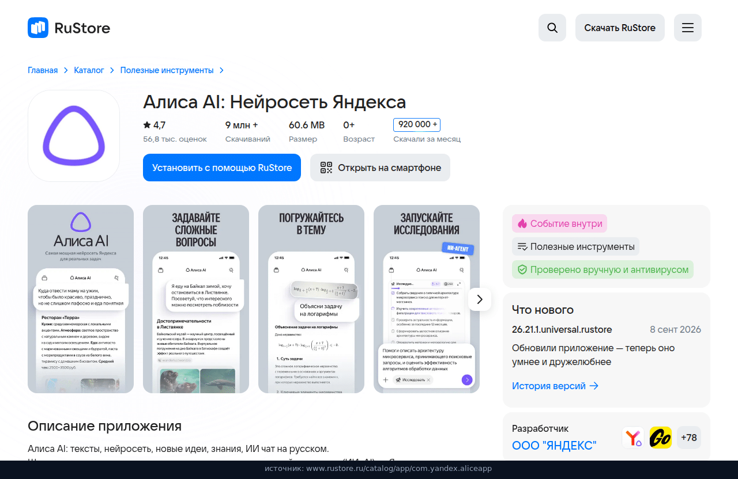Click the star rating 4,7
This screenshot has width=738, height=479.
[x=155, y=125]
